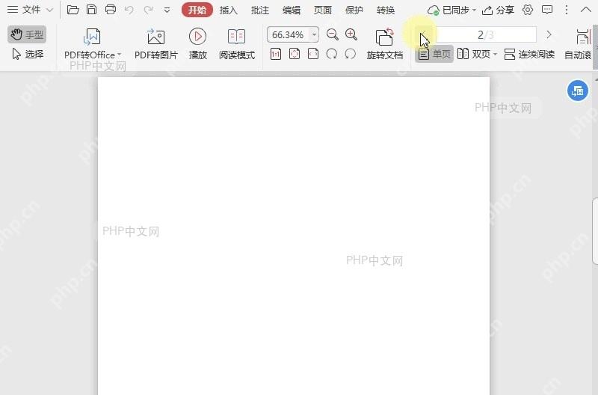Switch to the 保护 tab

354,10
